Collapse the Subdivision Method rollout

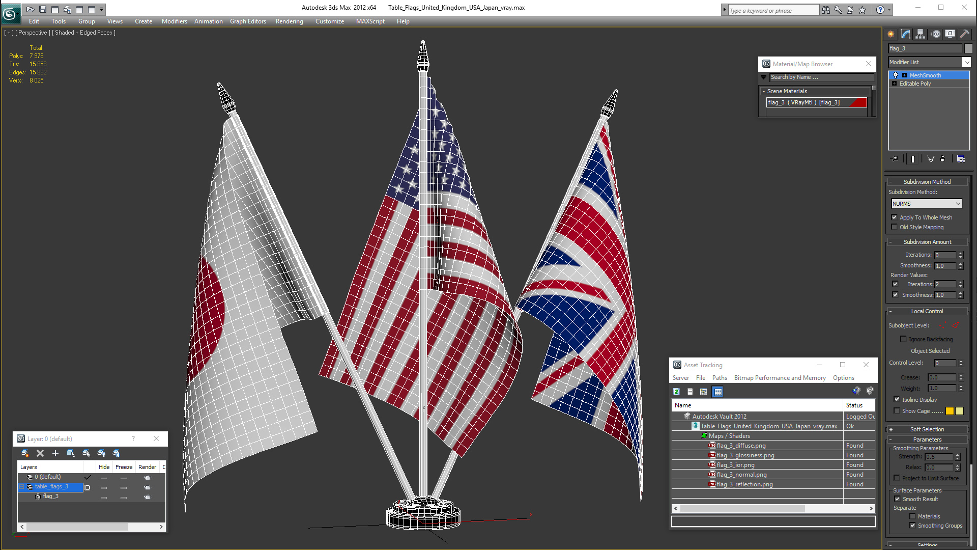927,182
